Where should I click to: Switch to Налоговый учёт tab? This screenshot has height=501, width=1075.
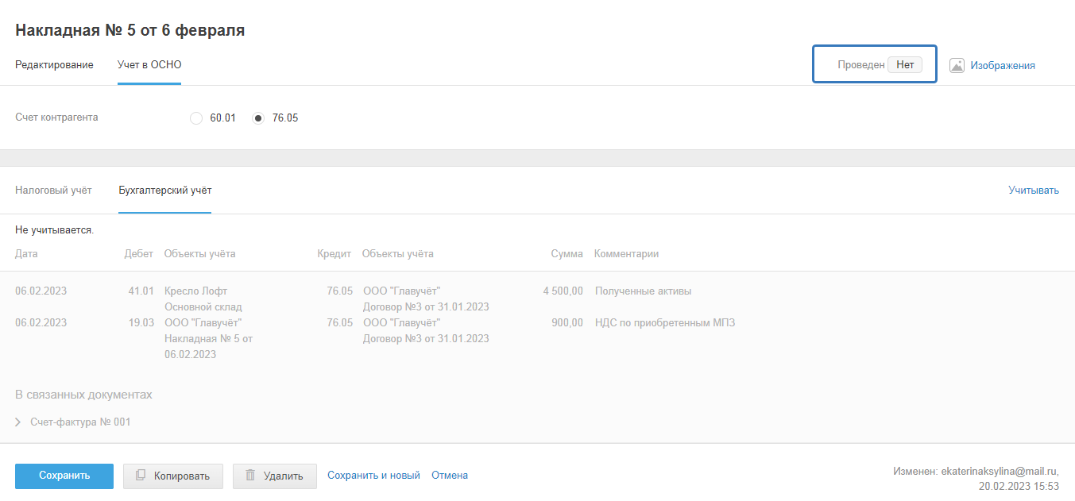[53, 191]
